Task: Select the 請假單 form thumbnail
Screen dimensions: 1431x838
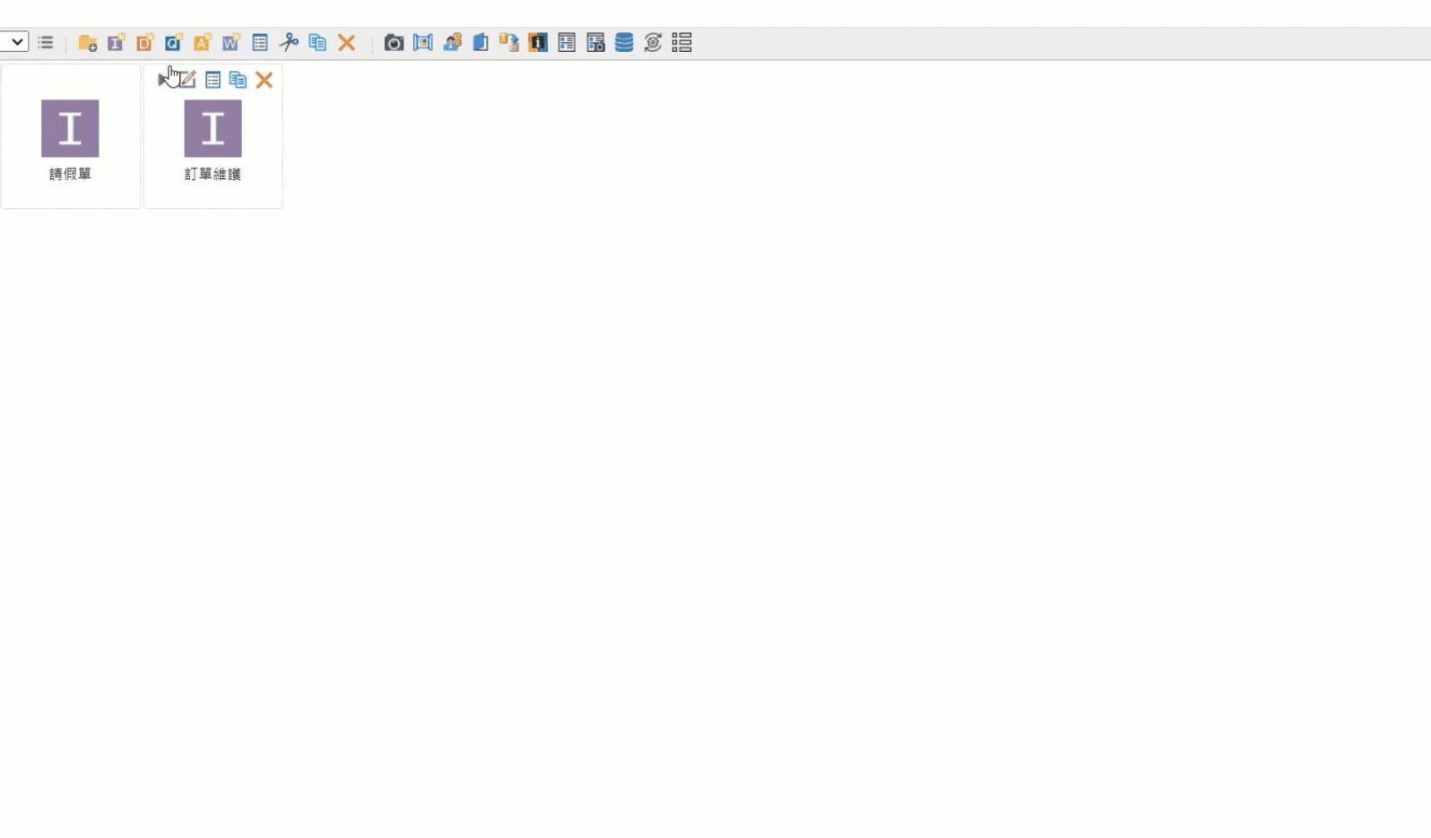Action: tap(70, 128)
